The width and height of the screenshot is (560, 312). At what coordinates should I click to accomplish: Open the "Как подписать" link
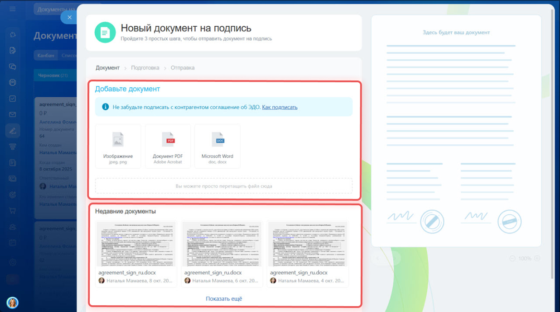tap(280, 107)
